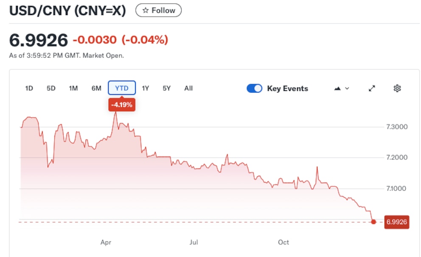The image size is (421, 257).
Task: Click the mountain chart type icon
Action: click(338, 88)
